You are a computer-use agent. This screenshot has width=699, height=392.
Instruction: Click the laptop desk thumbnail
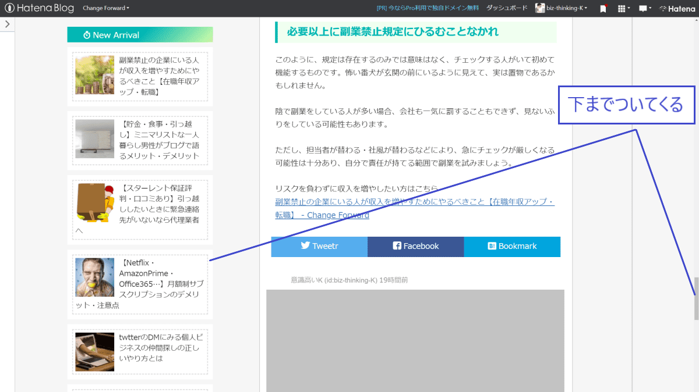coord(94,352)
